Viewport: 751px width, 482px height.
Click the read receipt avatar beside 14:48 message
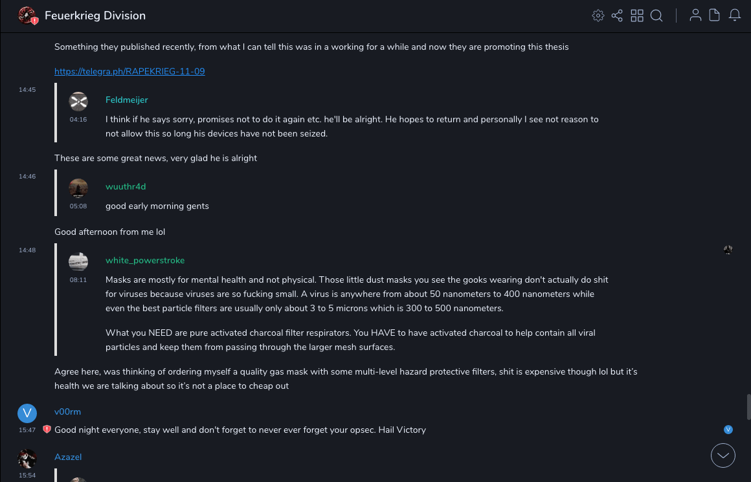pos(728,250)
